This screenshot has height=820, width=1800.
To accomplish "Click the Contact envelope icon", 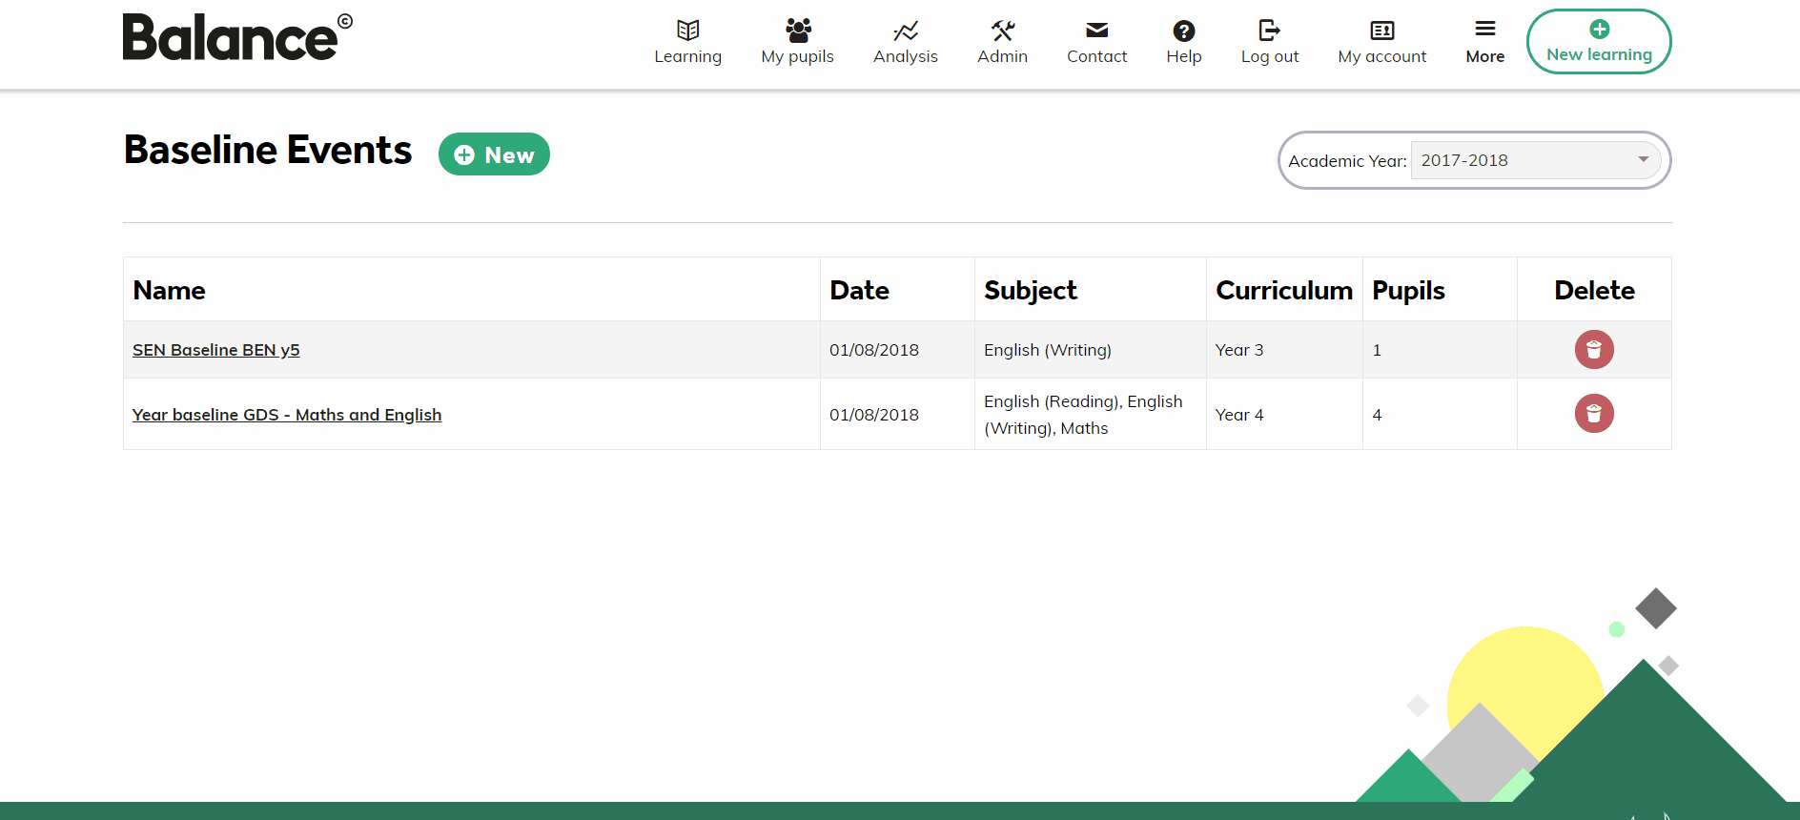I will pyautogui.click(x=1096, y=31).
